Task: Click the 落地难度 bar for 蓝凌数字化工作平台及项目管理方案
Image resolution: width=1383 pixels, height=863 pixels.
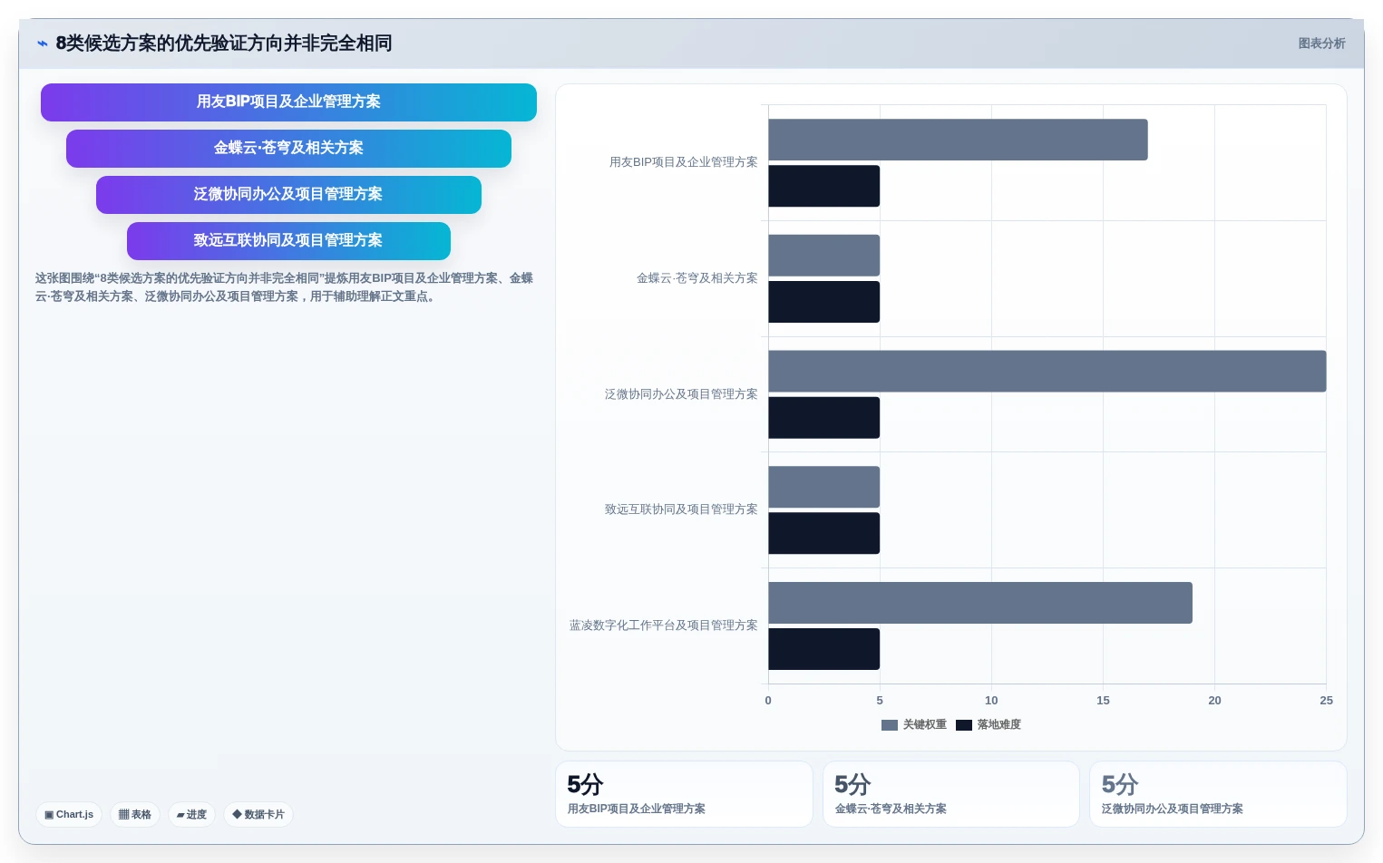Action: (823, 649)
